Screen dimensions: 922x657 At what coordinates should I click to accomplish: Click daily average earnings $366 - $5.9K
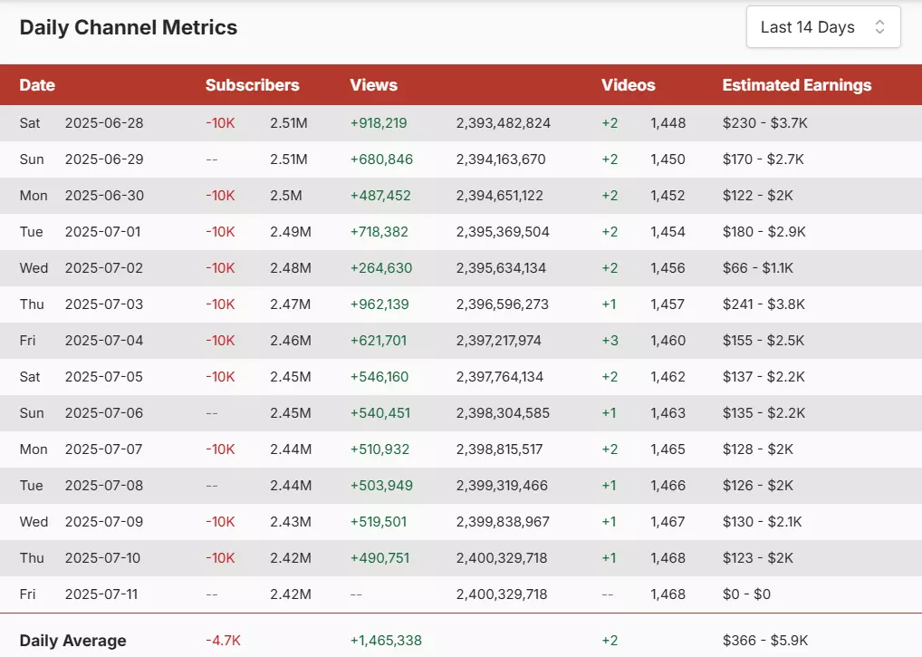tap(765, 641)
